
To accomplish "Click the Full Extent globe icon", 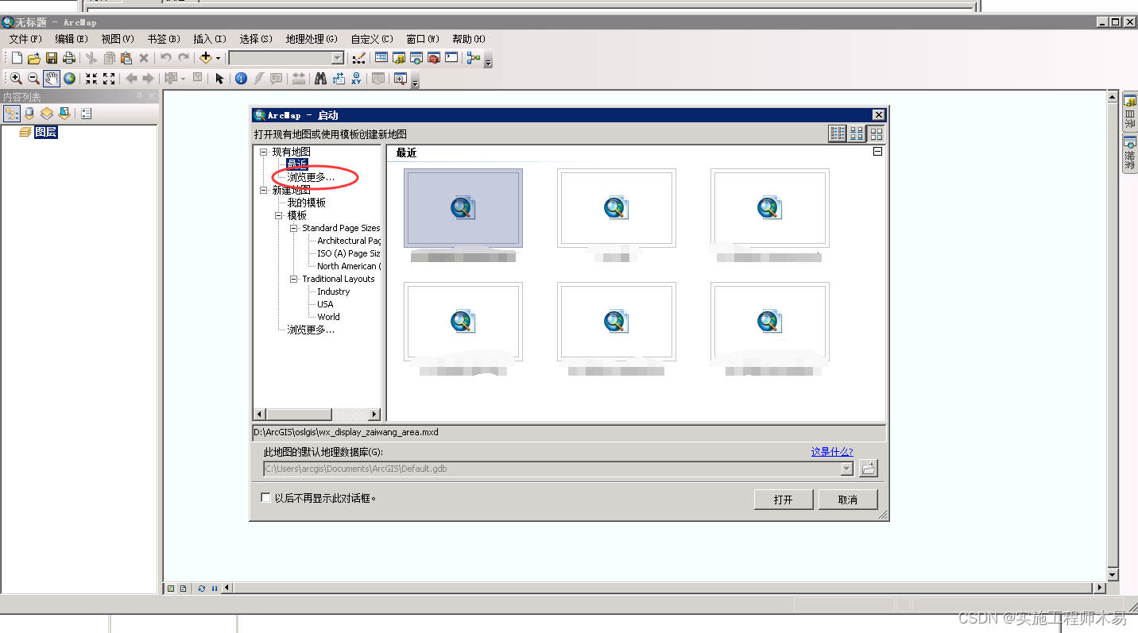I will point(70,79).
